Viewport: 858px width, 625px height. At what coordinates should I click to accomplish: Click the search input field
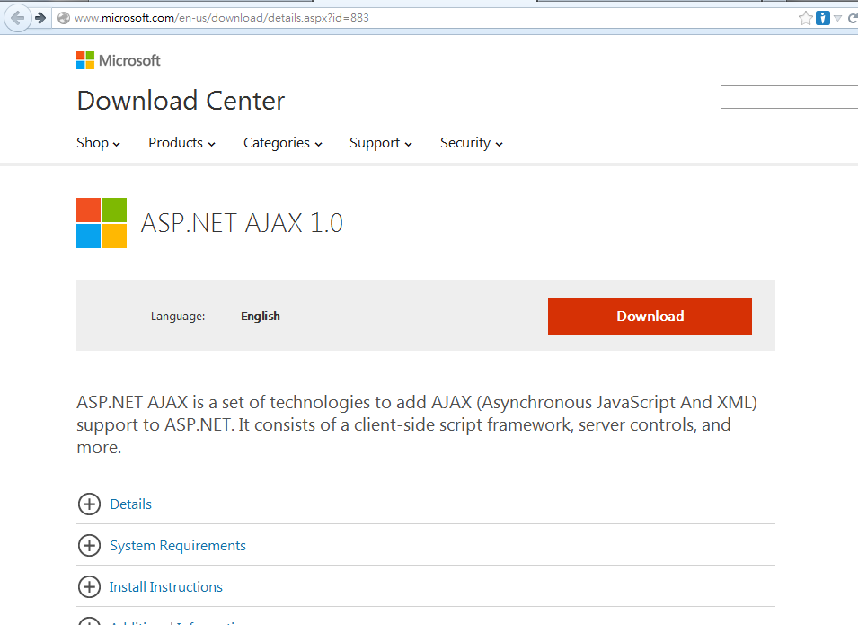coord(789,97)
